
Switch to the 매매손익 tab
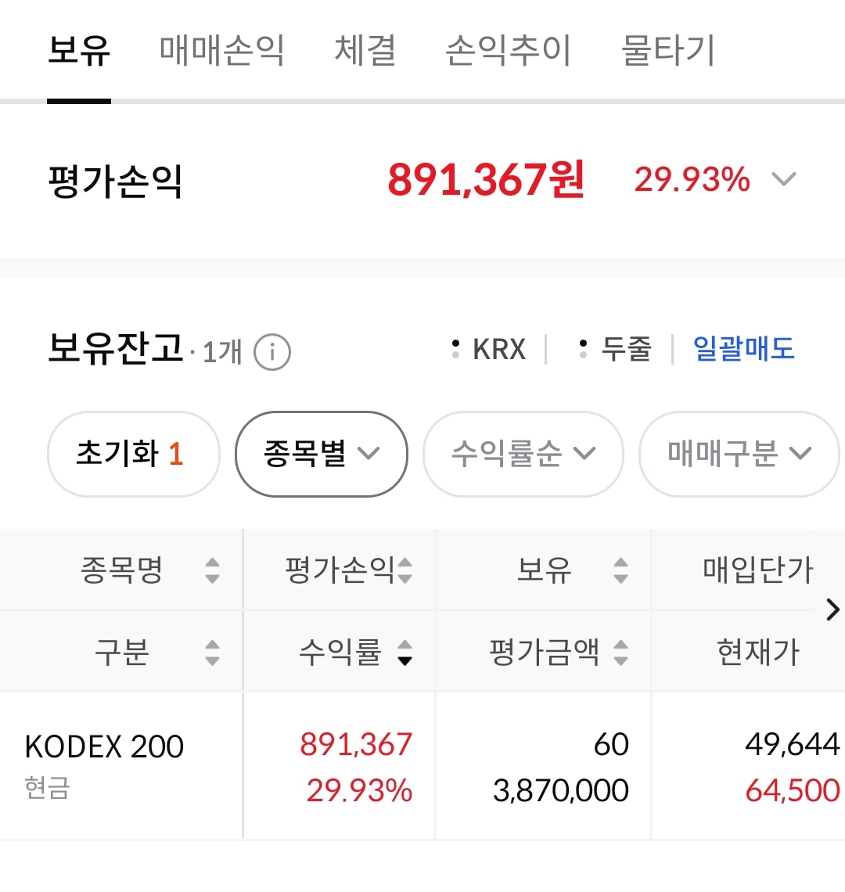coord(222,51)
